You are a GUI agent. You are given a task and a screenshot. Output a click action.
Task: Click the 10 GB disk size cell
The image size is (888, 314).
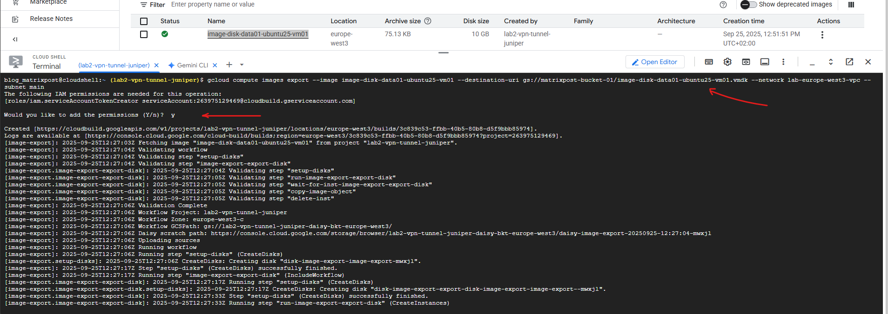click(x=480, y=34)
